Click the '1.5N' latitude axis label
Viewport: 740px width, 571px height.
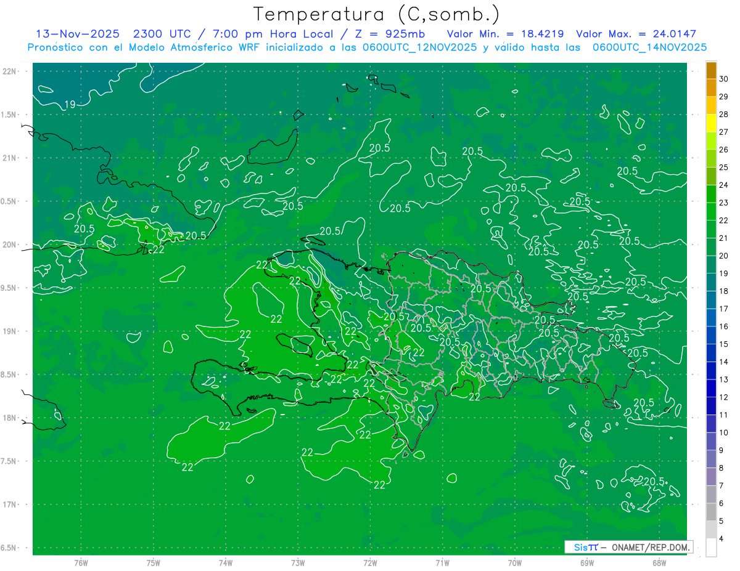9,115
